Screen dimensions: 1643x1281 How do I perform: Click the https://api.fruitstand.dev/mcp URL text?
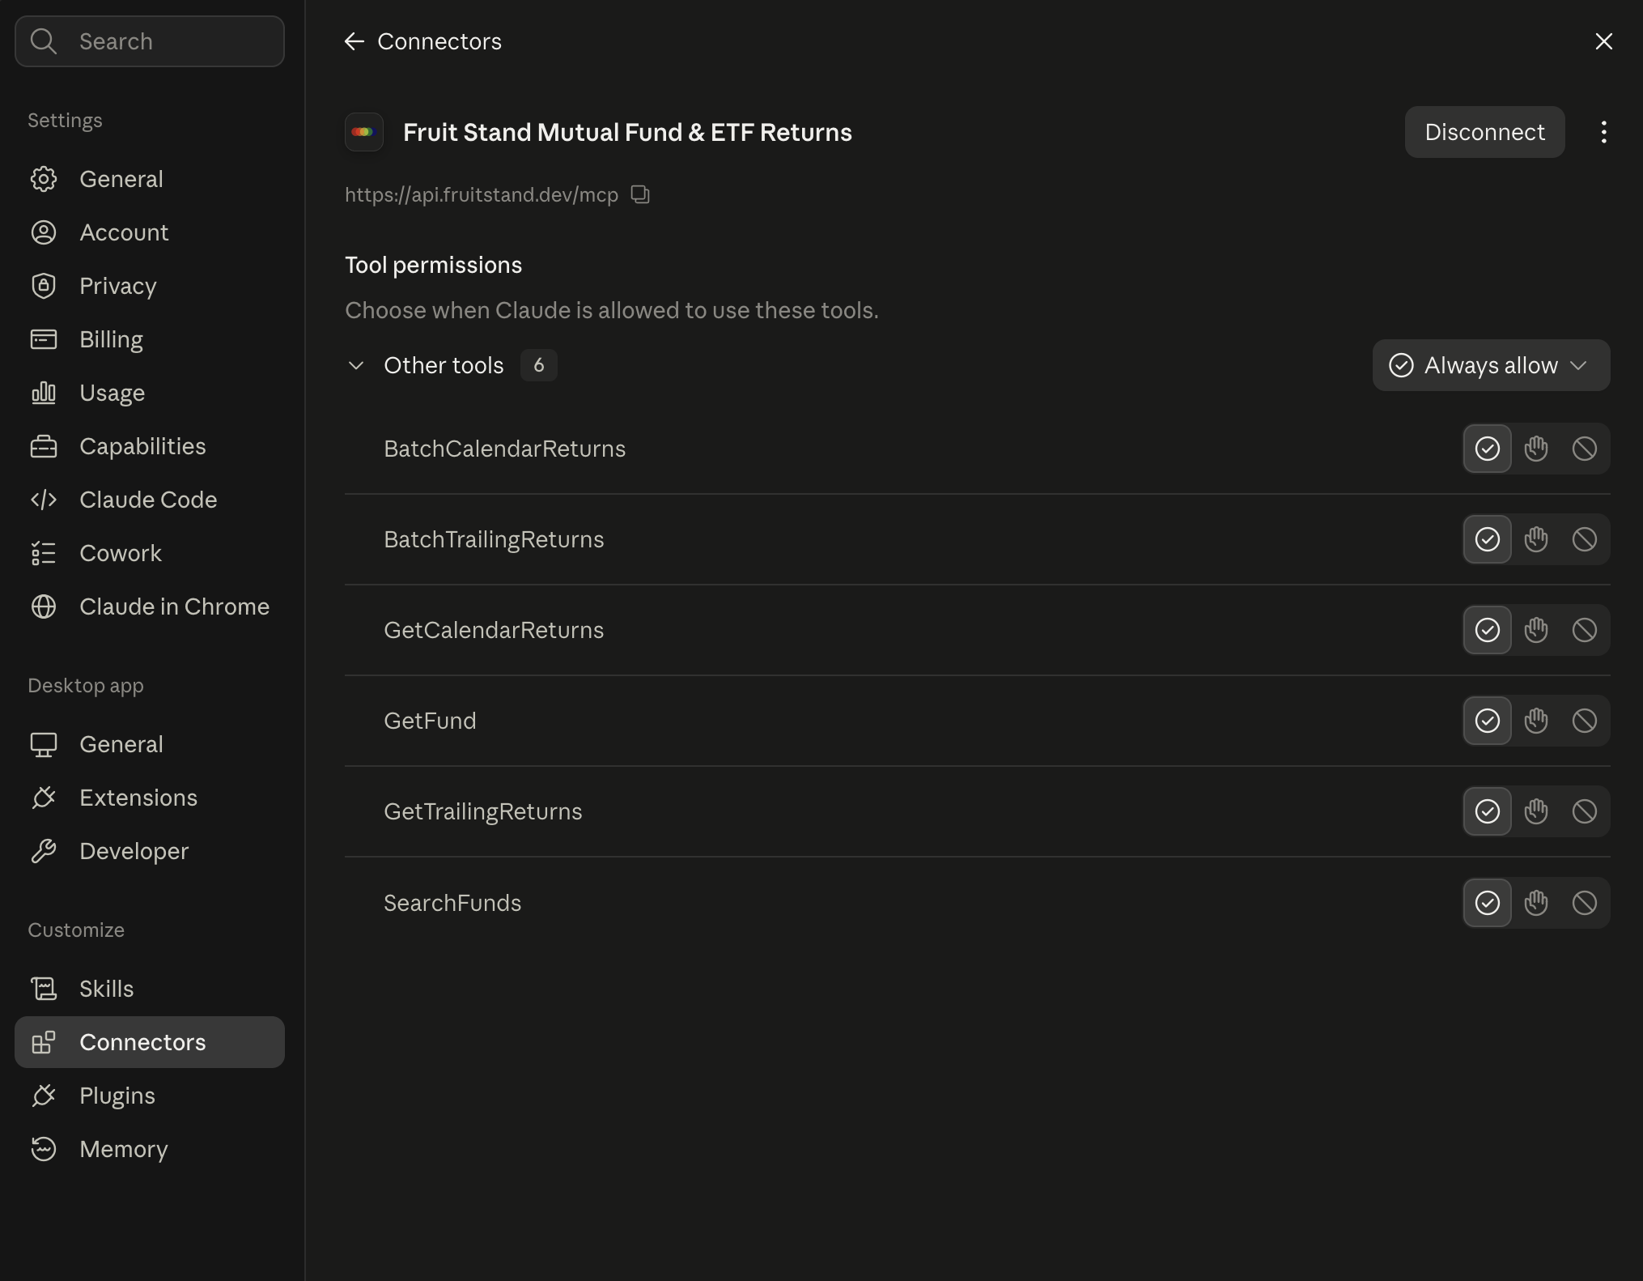point(482,195)
